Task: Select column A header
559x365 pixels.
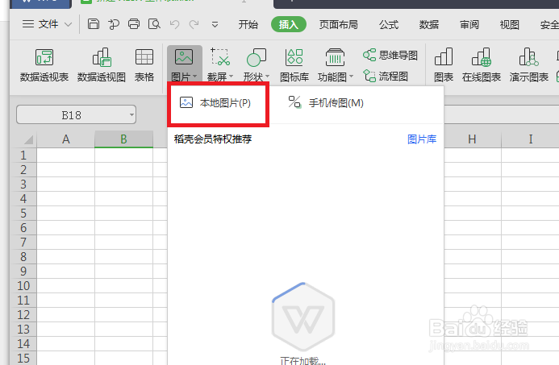Action: 65,139
